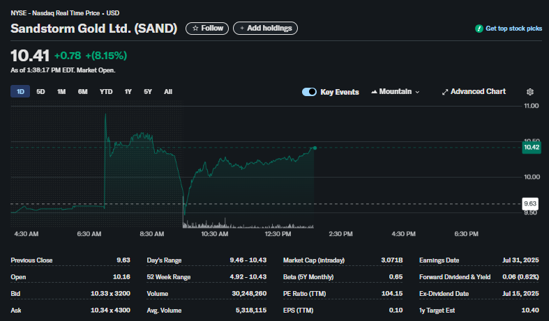
Task: Add holdings for SAND
Action: tap(265, 29)
